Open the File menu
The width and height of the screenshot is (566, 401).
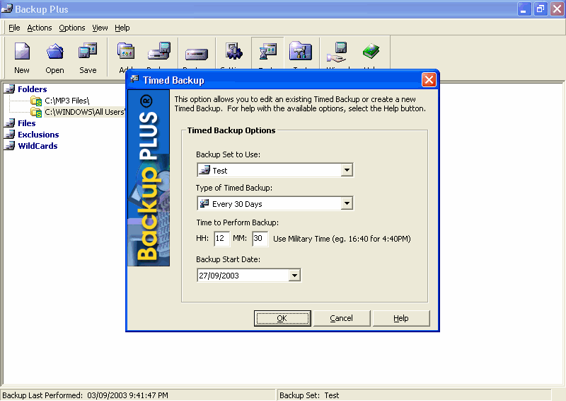tap(14, 28)
